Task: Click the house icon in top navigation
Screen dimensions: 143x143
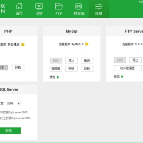Action: (19, 6)
